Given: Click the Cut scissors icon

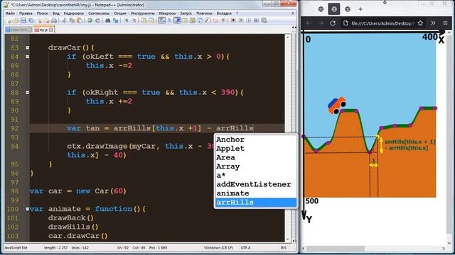Looking at the screenshot, I should pos(64,21).
